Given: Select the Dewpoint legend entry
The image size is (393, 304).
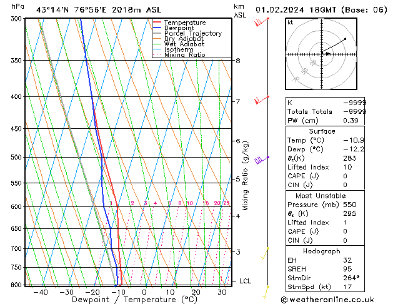Looking at the screenshot, I should 179,28.
